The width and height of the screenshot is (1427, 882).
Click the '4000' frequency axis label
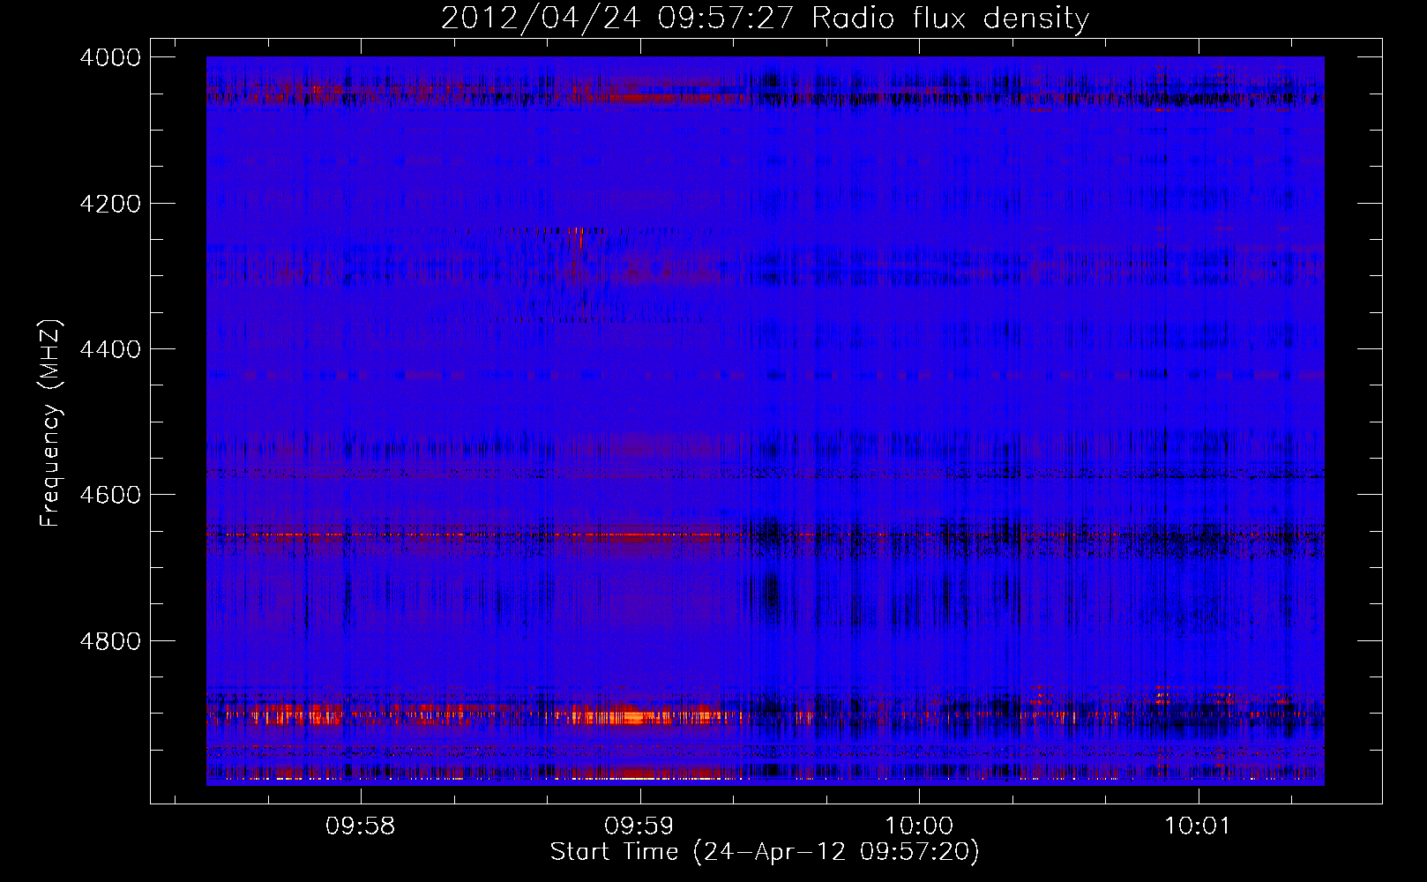[x=110, y=57]
